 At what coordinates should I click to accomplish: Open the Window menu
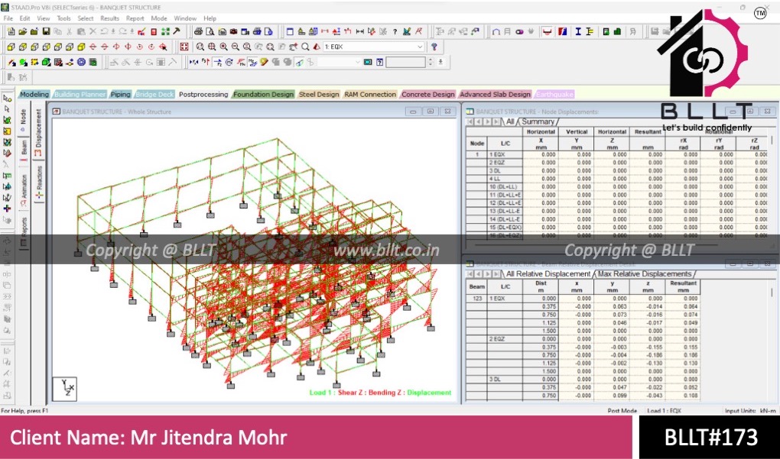click(185, 18)
